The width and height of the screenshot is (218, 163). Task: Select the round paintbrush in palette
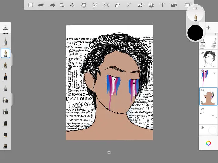(x=5, y=65)
